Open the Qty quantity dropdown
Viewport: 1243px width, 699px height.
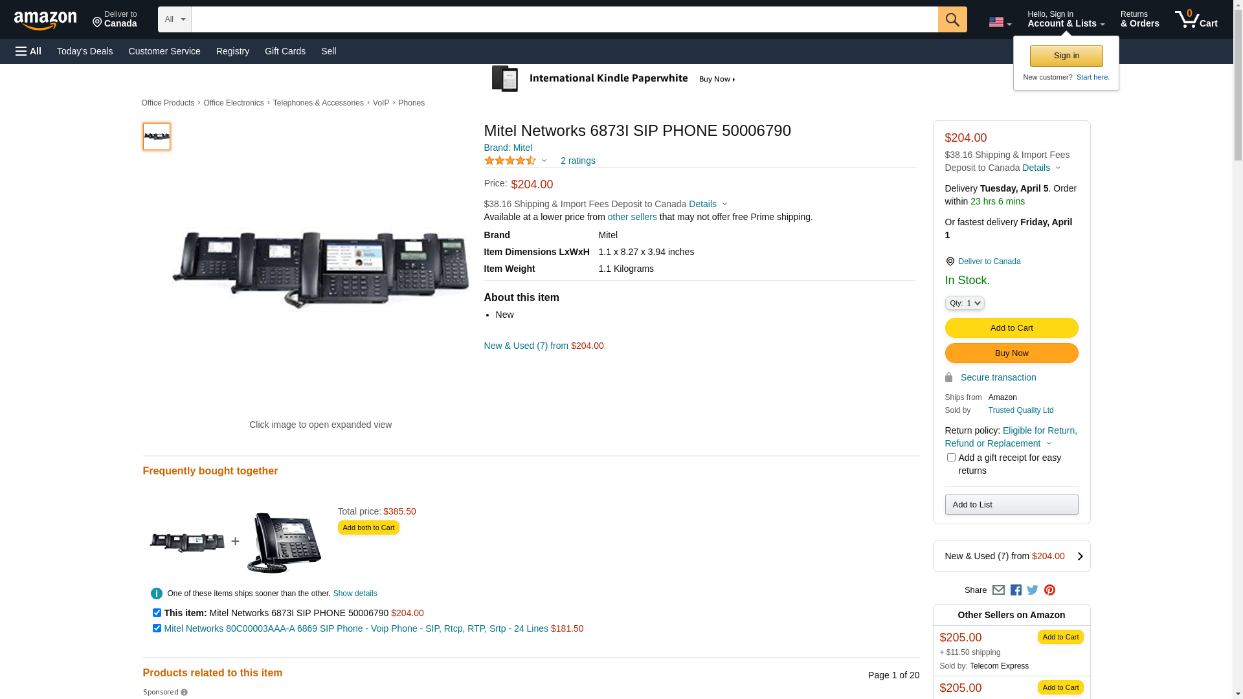(965, 303)
